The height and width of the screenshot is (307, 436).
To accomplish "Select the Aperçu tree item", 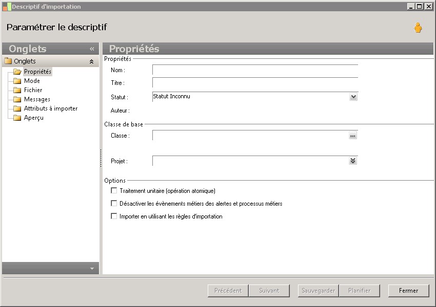I will pos(34,118).
